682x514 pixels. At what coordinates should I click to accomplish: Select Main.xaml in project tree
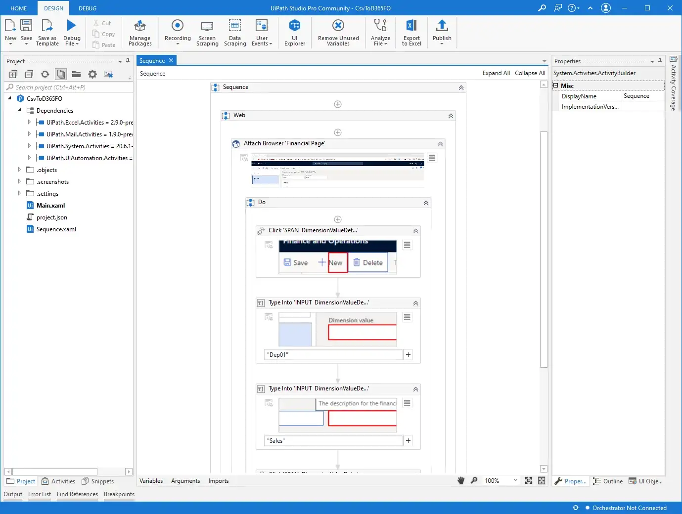50,206
